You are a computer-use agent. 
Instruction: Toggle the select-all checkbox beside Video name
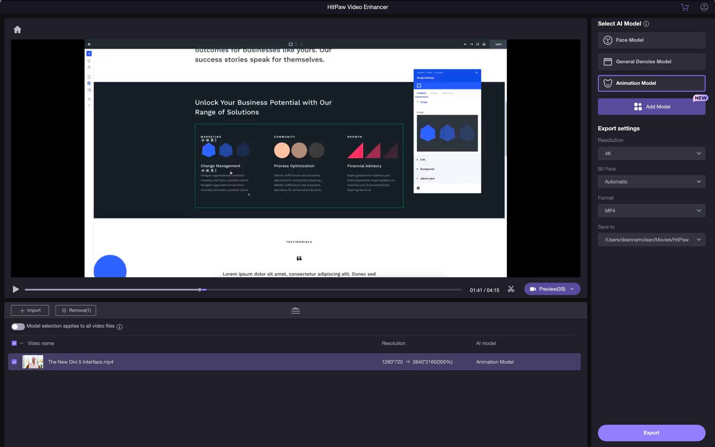(14, 343)
